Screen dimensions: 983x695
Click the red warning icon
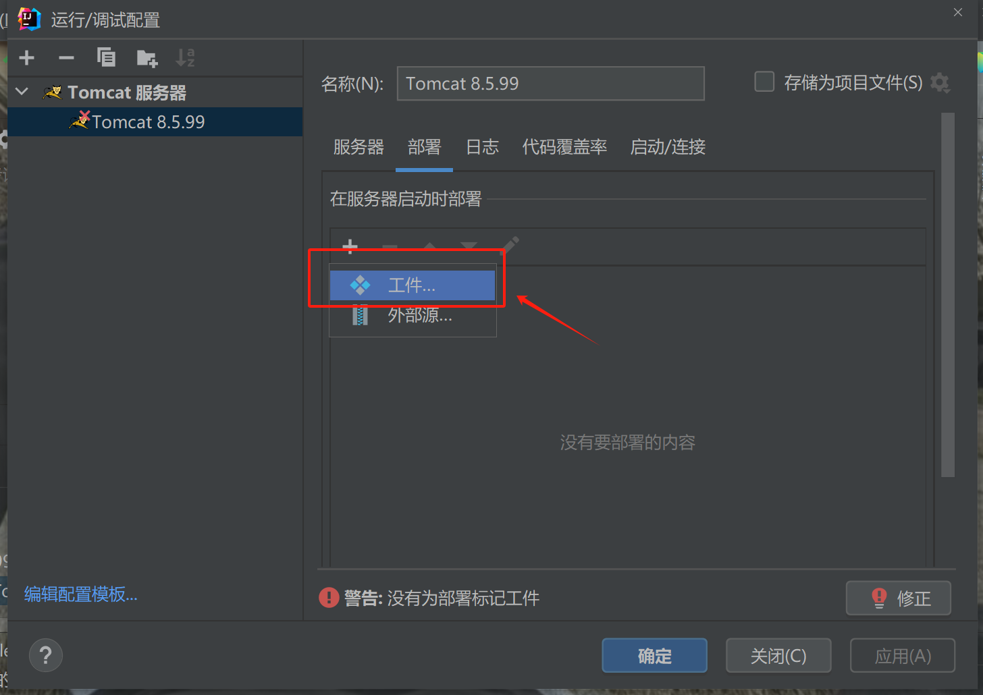click(x=329, y=598)
